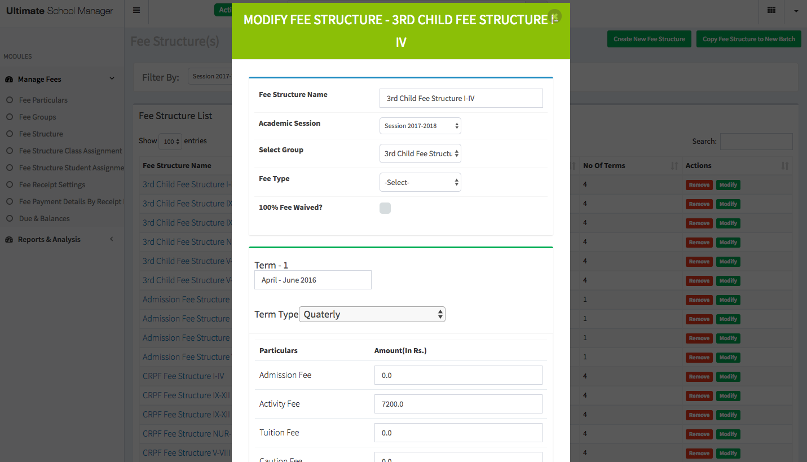Toggle the 100% Fee Waived checkbox
Viewport: 807px width, 462px height.
[x=385, y=208]
